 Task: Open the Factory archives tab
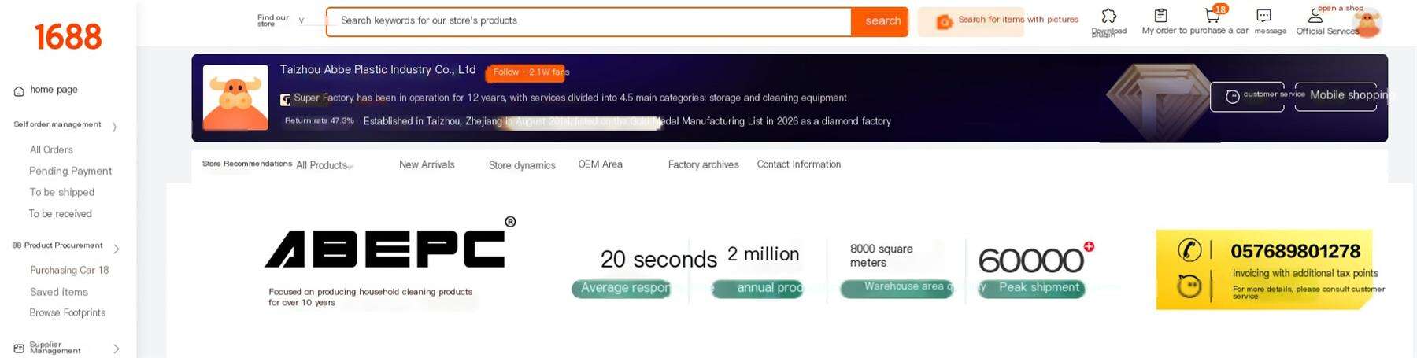[703, 164]
